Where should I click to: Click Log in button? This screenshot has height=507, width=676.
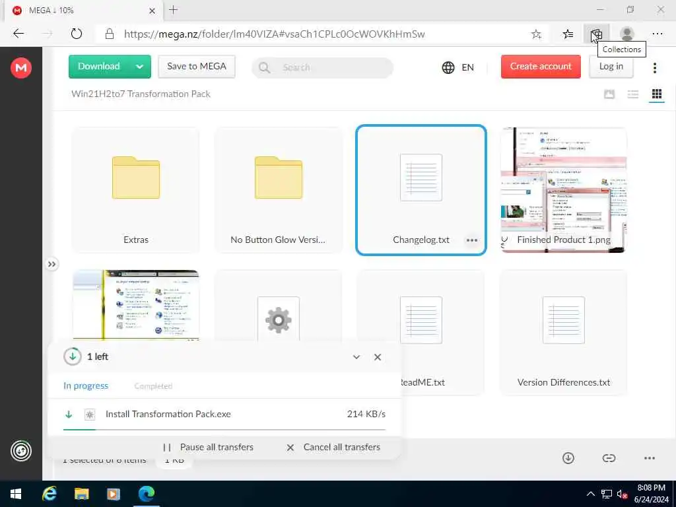click(x=611, y=67)
